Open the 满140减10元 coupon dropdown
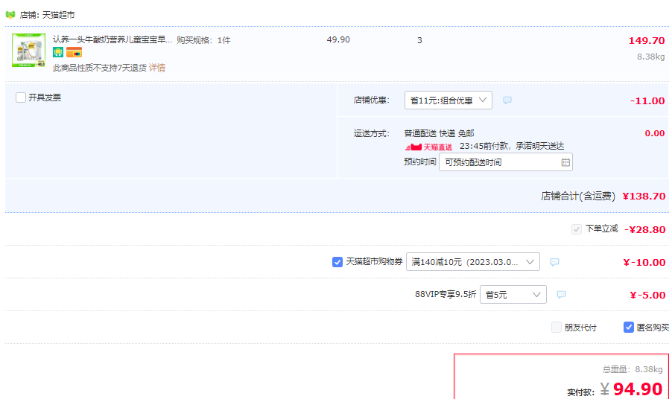This screenshot has height=399, width=672. coord(473,262)
